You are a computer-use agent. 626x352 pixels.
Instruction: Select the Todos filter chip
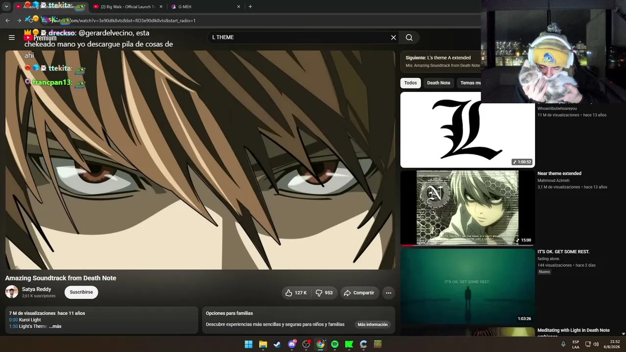(411, 83)
